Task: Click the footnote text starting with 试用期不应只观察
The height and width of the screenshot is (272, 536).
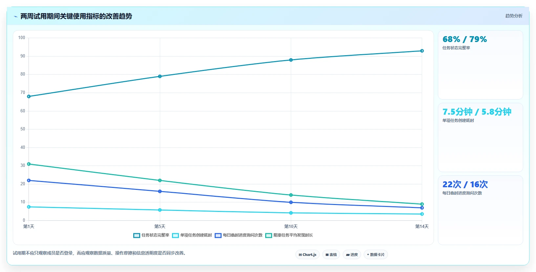Action: [100, 253]
